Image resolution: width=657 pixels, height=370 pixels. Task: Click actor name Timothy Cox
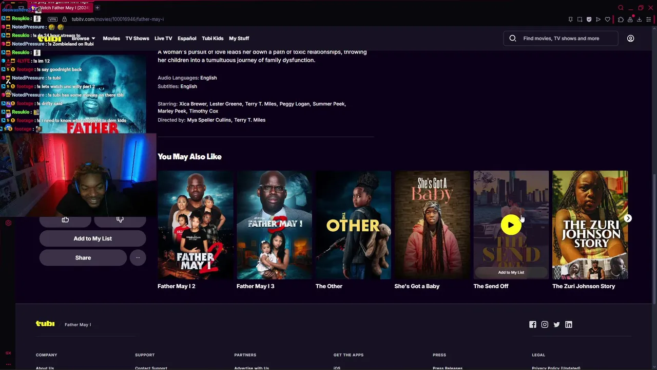point(204,111)
